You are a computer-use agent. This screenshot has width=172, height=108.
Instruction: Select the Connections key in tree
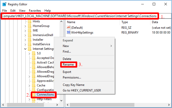point(45,95)
